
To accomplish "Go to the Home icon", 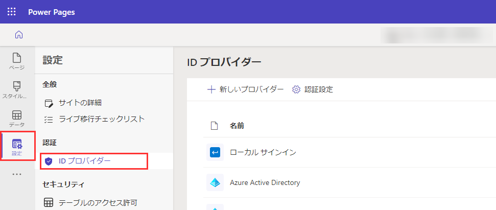I will (19, 34).
